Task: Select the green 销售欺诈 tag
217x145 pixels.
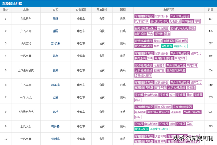Action: click(x=167, y=46)
